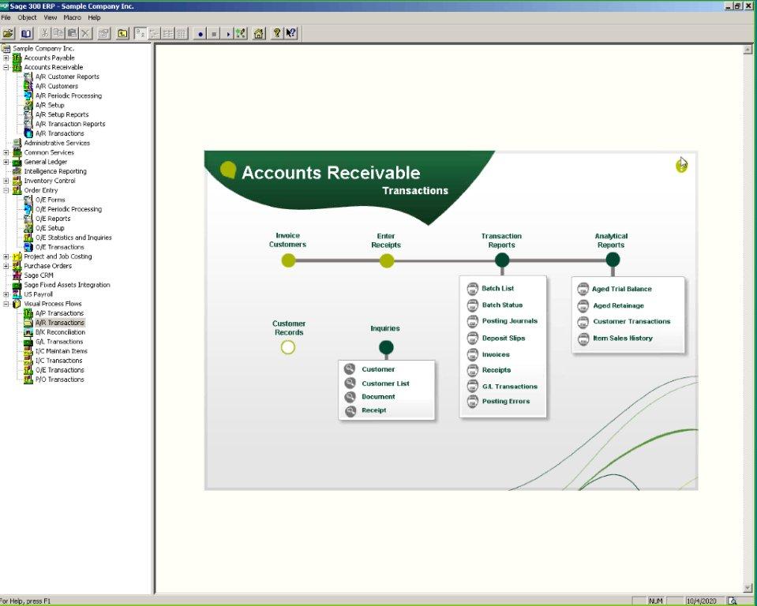Click the Home icon in the toolbar
Image resolution: width=757 pixels, height=606 pixels.
point(258,33)
